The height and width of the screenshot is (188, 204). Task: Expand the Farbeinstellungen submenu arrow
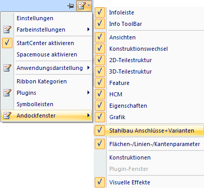(x=89, y=30)
